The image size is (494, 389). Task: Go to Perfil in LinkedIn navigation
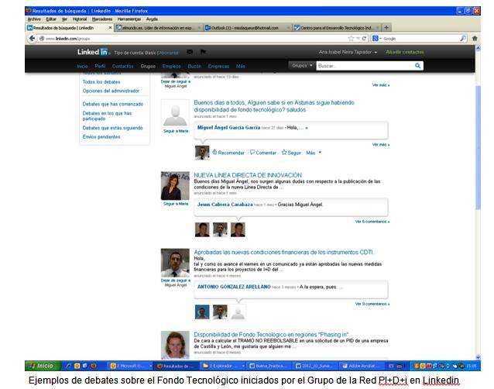click(100, 66)
